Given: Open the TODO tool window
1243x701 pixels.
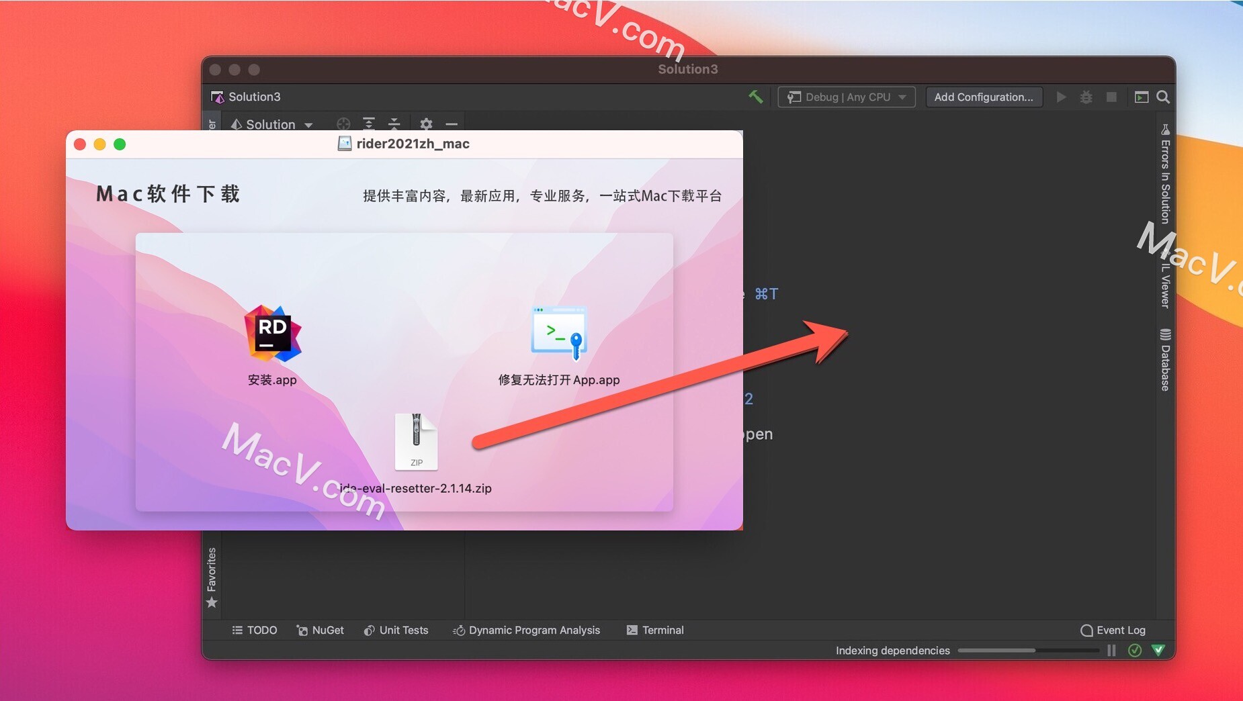Looking at the screenshot, I should [254, 630].
